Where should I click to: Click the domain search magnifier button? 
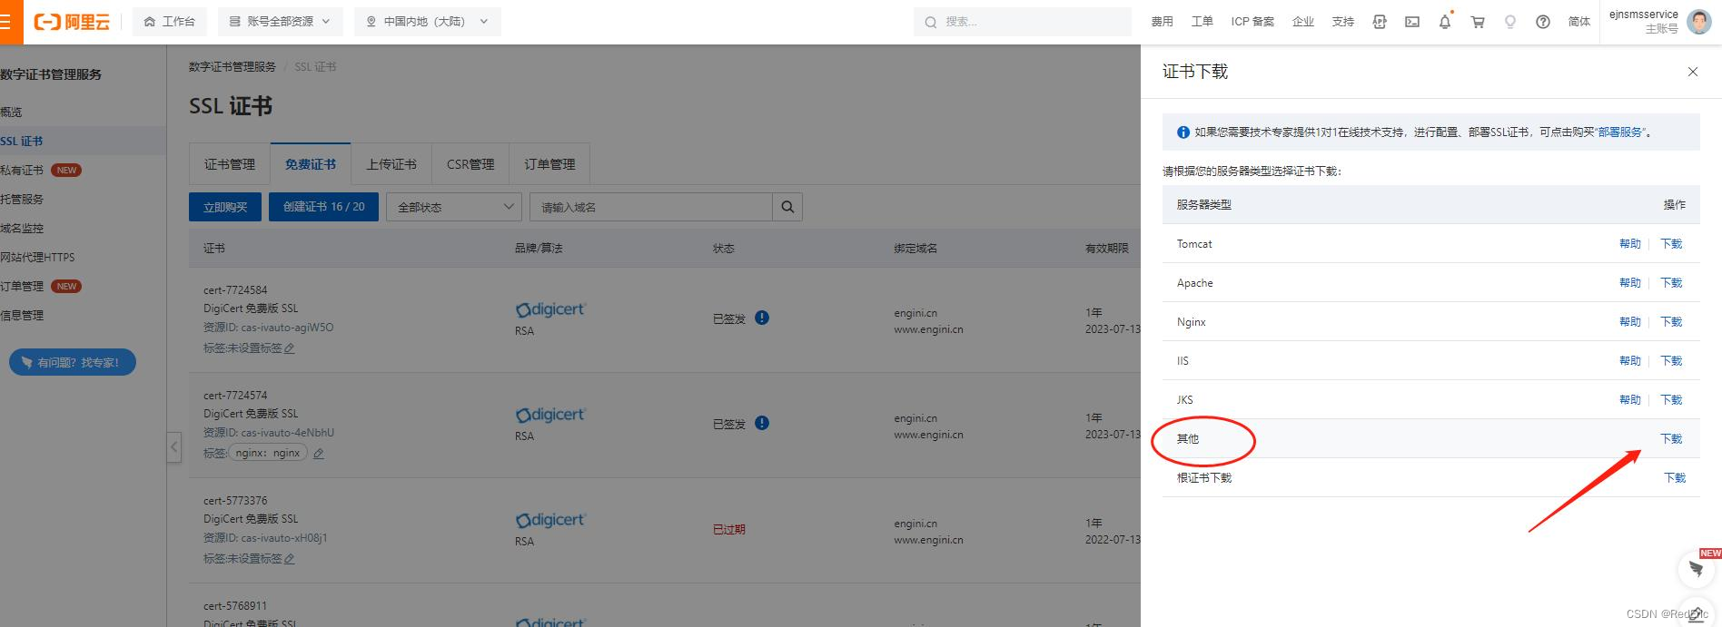(787, 207)
